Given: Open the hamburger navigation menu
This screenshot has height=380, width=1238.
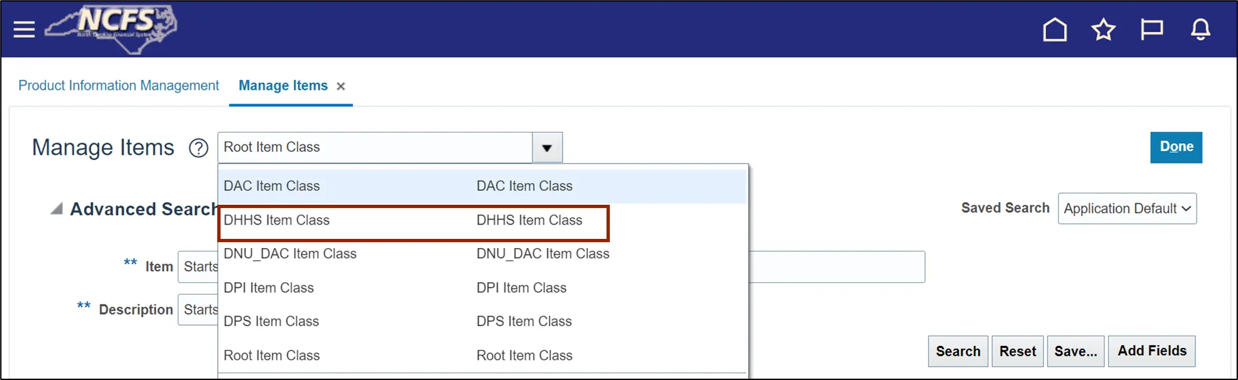Looking at the screenshot, I should [24, 30].
